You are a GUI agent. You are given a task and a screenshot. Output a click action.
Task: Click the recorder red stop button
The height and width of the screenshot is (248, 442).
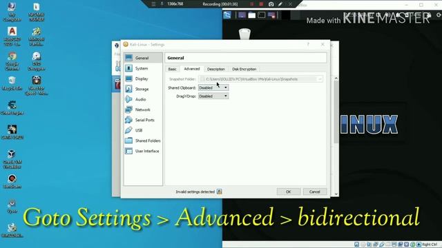[x=261, y=4]
